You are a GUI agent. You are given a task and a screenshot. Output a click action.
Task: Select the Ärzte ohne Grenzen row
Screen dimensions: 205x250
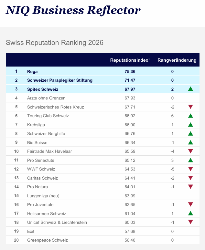point(46,98)
